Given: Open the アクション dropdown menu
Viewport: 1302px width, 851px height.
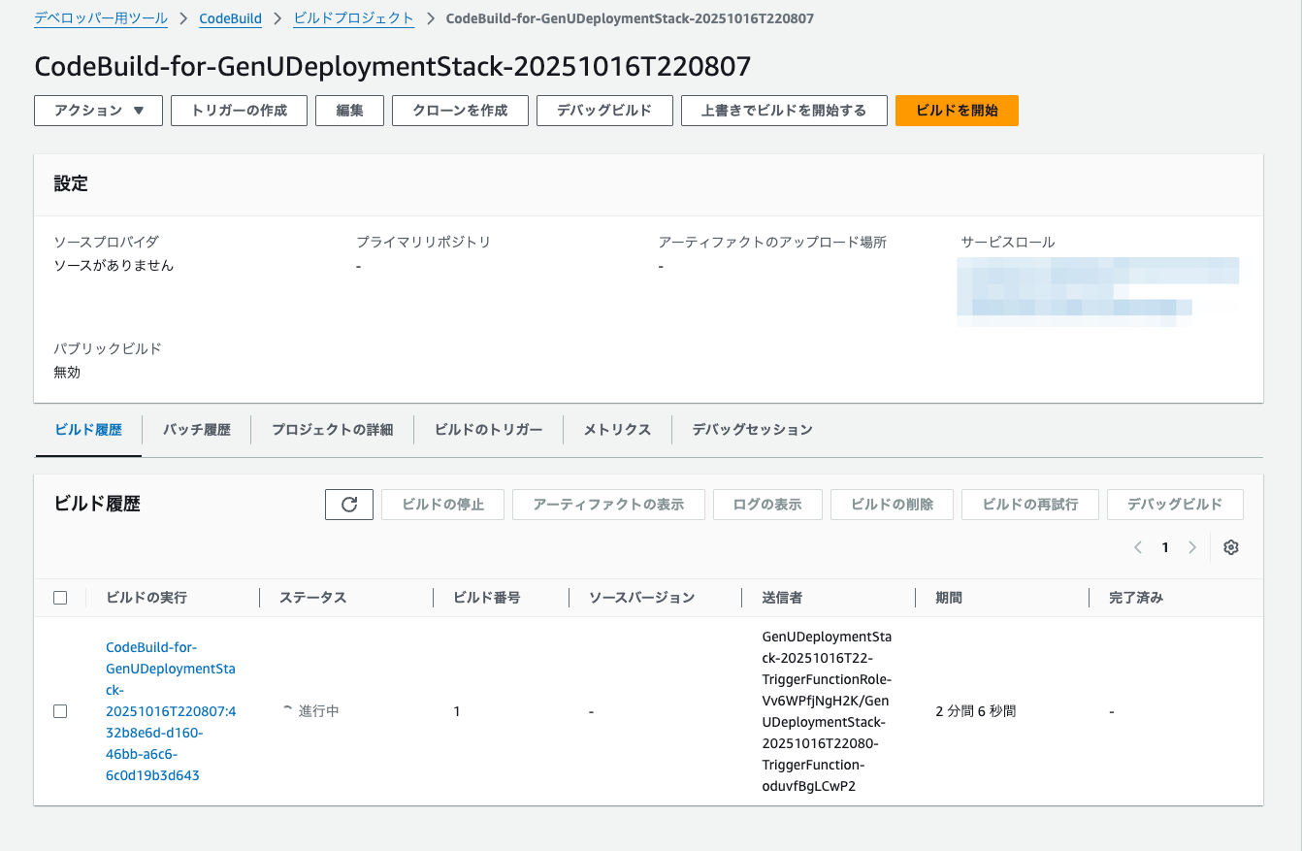Looking at the screenshot, I should pyautogui.click(x=99, y=111).
